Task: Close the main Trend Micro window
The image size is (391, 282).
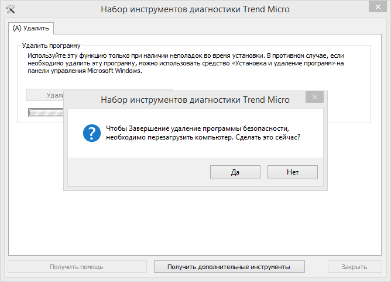Action: click(x=378, y=7)
